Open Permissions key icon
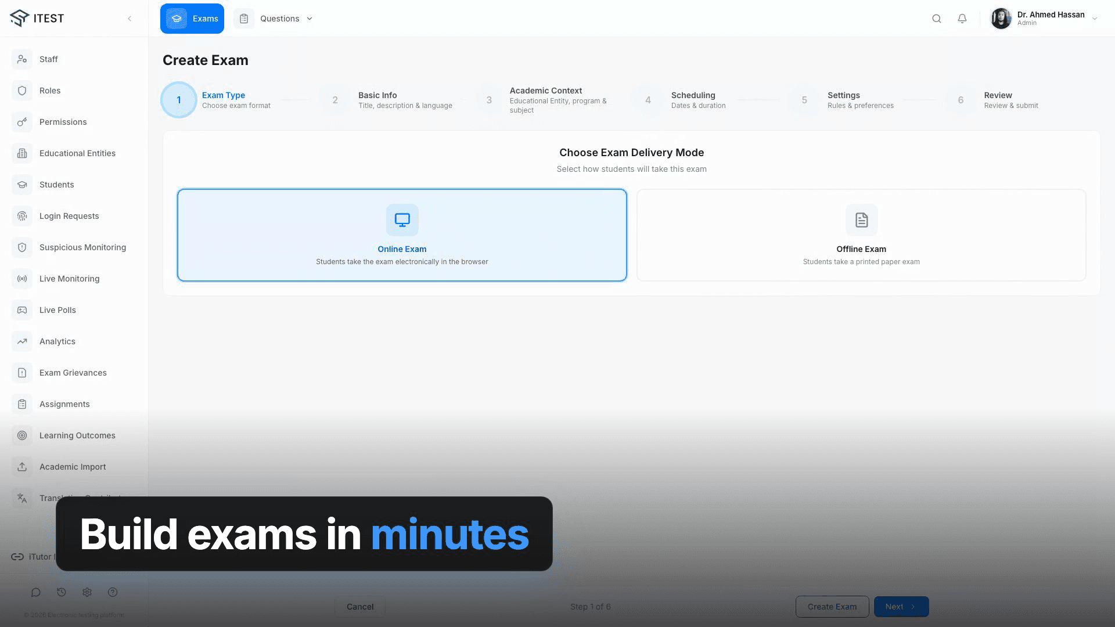 (22, 122)
